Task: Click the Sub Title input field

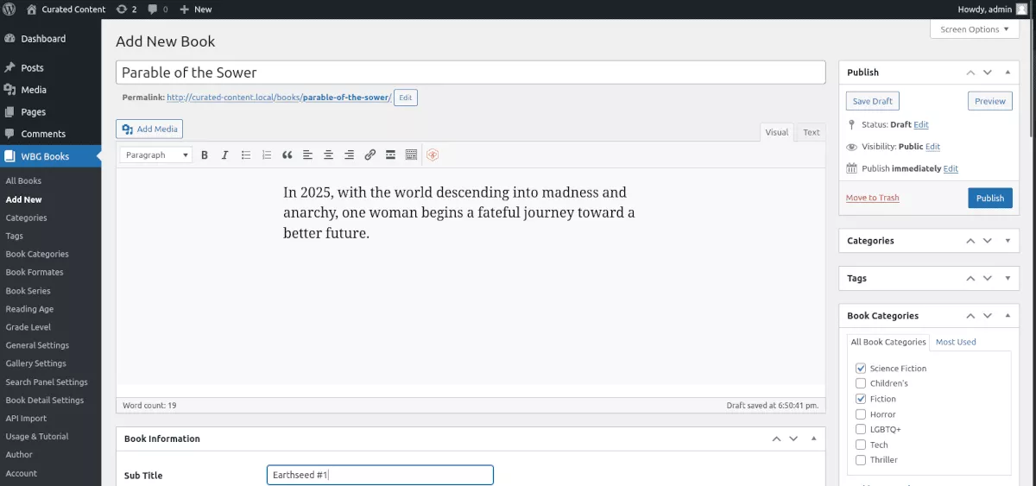Action: tap(380, 475)
